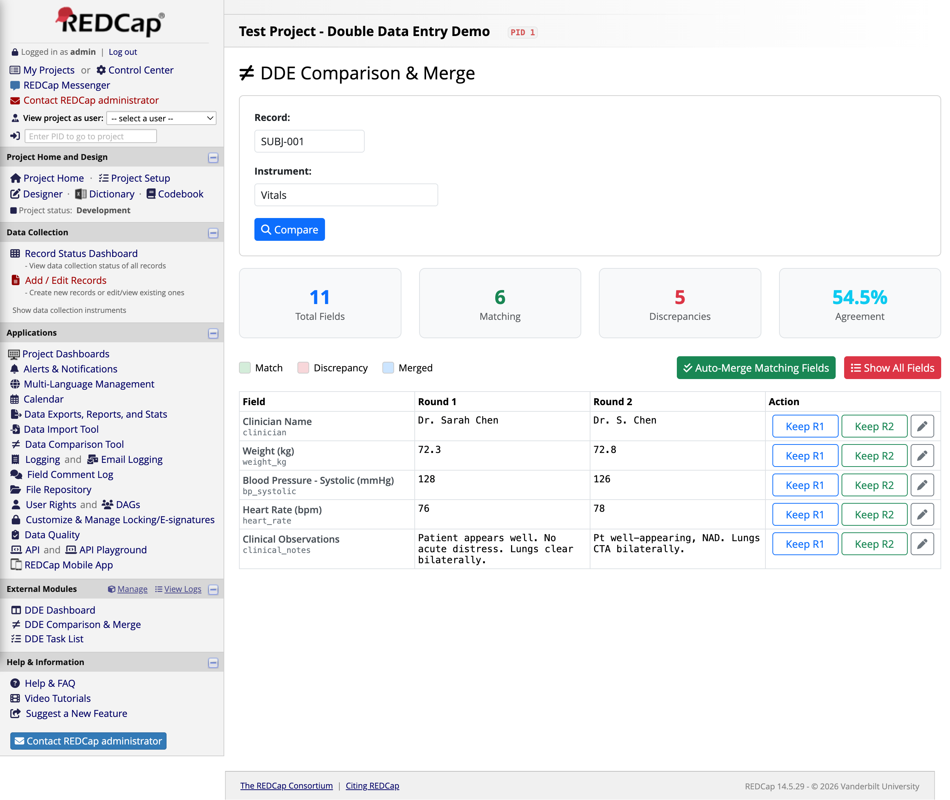Collapse the Help & Information section
The height and width of the screenshot is (800, 950).
[213, 663]
